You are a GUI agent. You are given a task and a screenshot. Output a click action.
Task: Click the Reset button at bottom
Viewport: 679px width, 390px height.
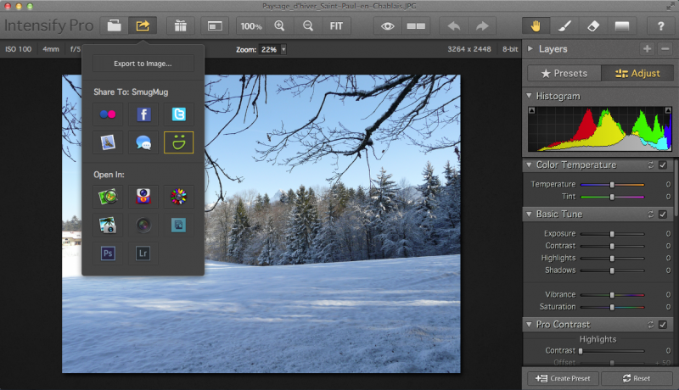[x=637, y=378]
